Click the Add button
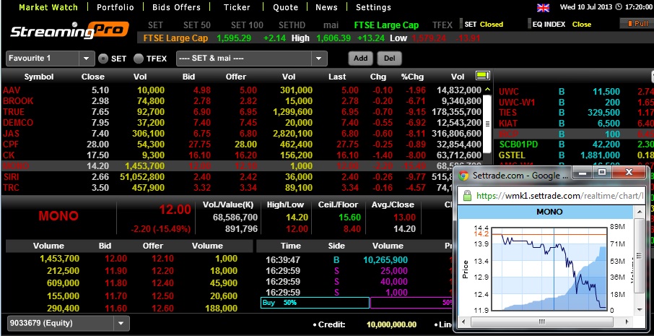This screenshot has height=336, width=654. point(360,59)
